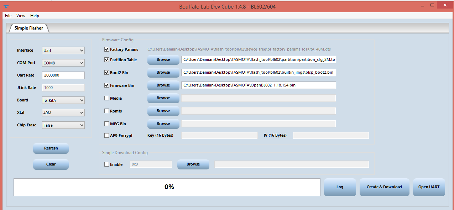Click the Firmware Config group label
454x210 pixels.
[x=118, y=40]
